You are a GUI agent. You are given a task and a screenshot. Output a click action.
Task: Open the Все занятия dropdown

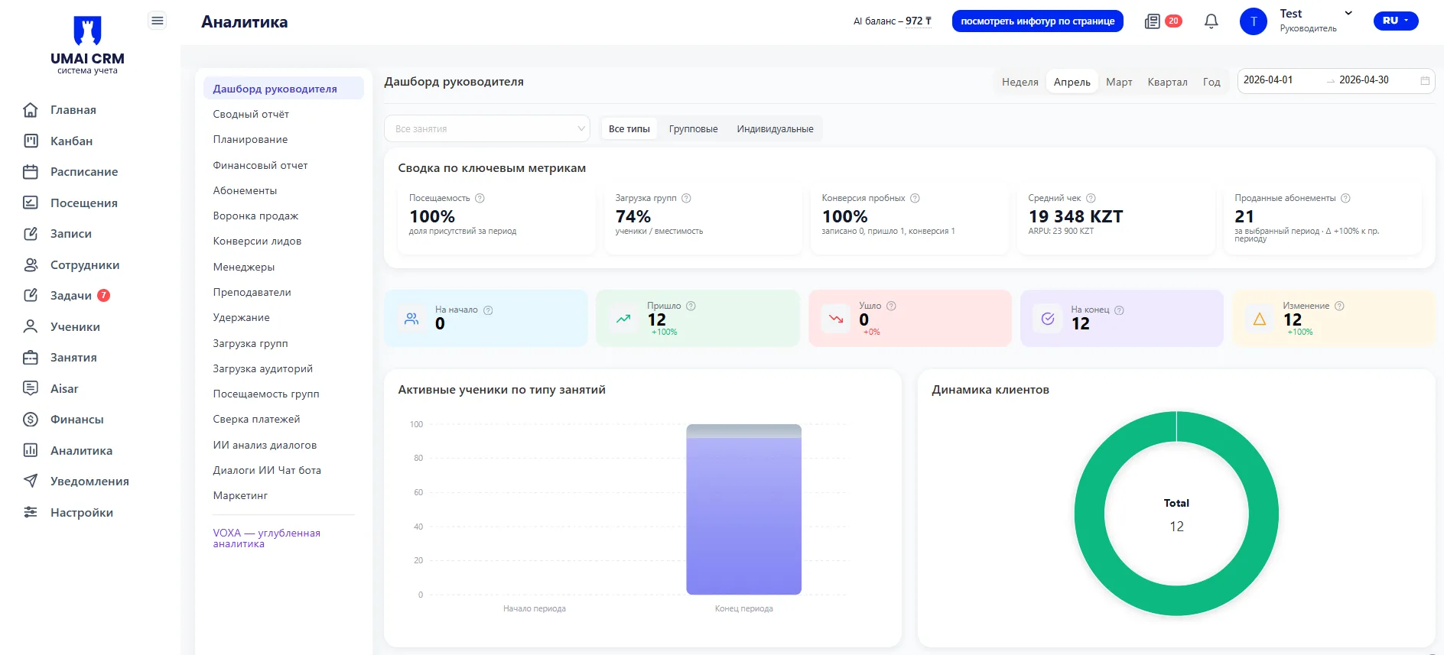coord(486,128)
